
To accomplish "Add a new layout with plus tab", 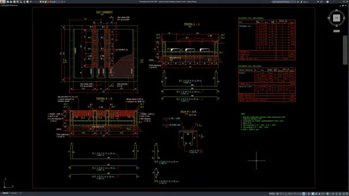I will (x=20, y=193).
